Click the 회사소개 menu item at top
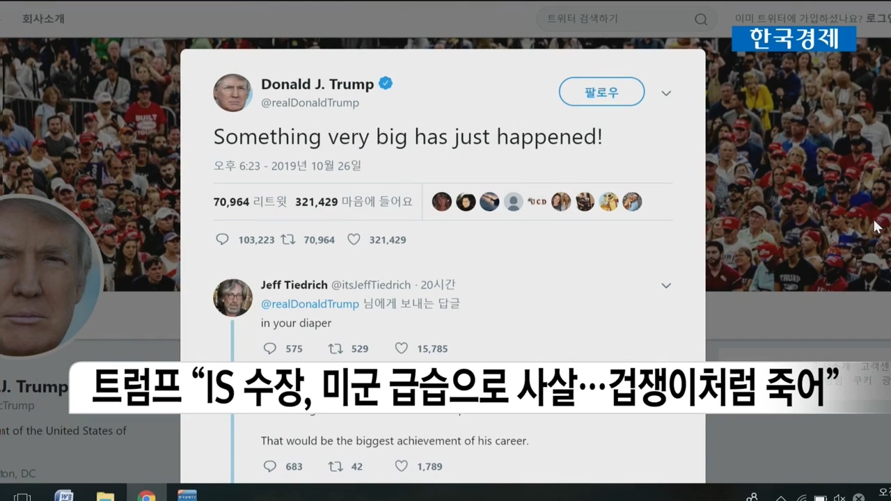Image resolution: width=891 pixels, height=501 pixels. point(43,19)
